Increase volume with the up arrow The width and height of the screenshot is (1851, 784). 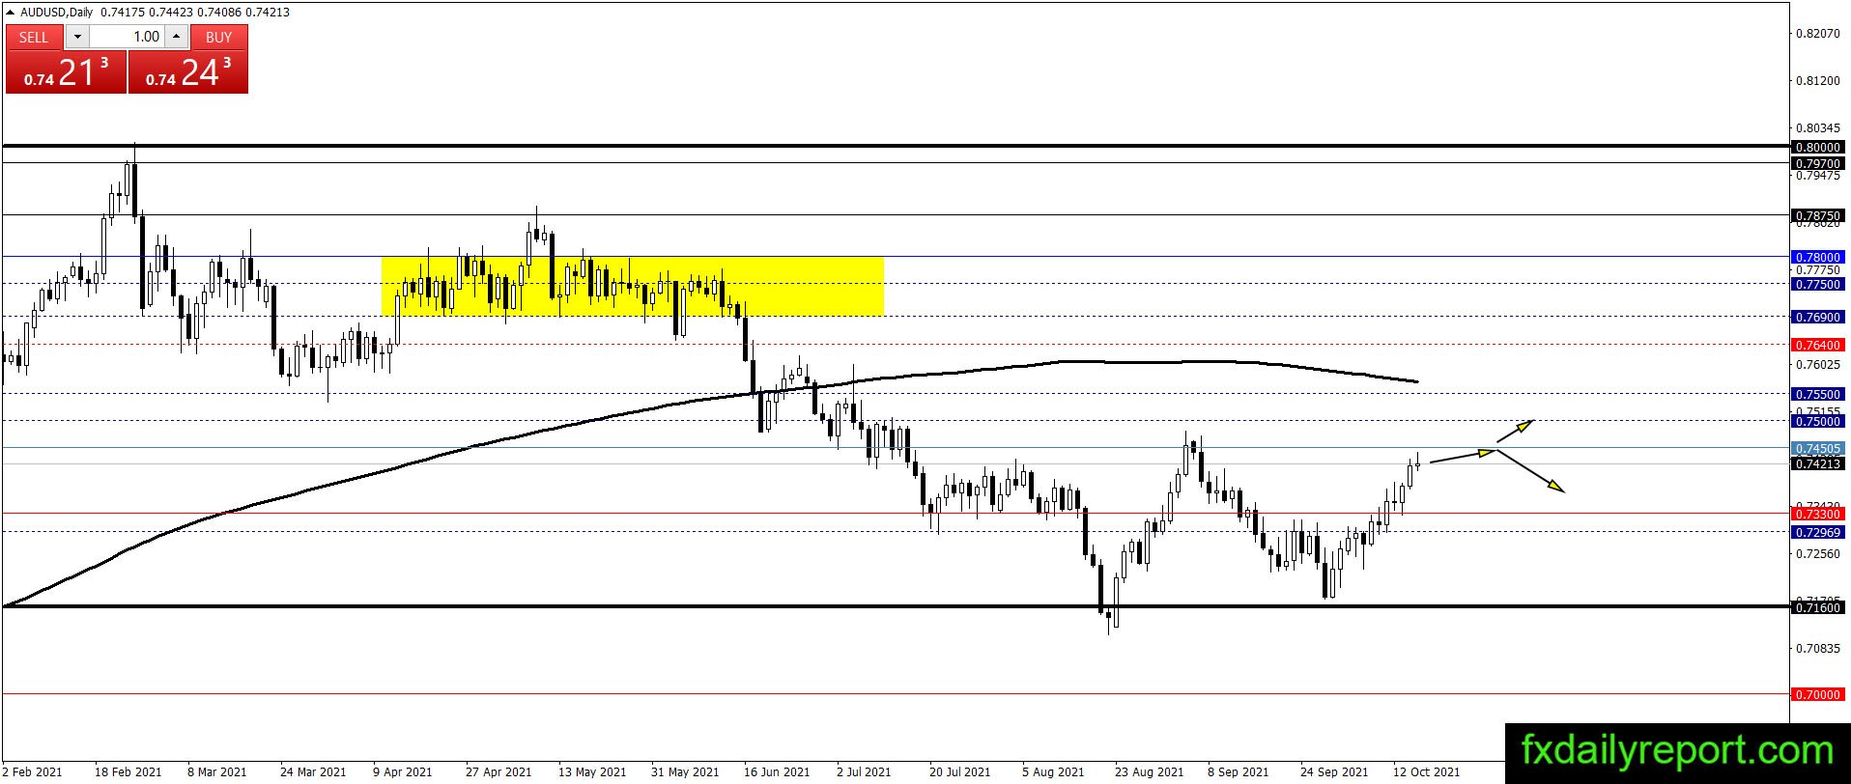176,37
